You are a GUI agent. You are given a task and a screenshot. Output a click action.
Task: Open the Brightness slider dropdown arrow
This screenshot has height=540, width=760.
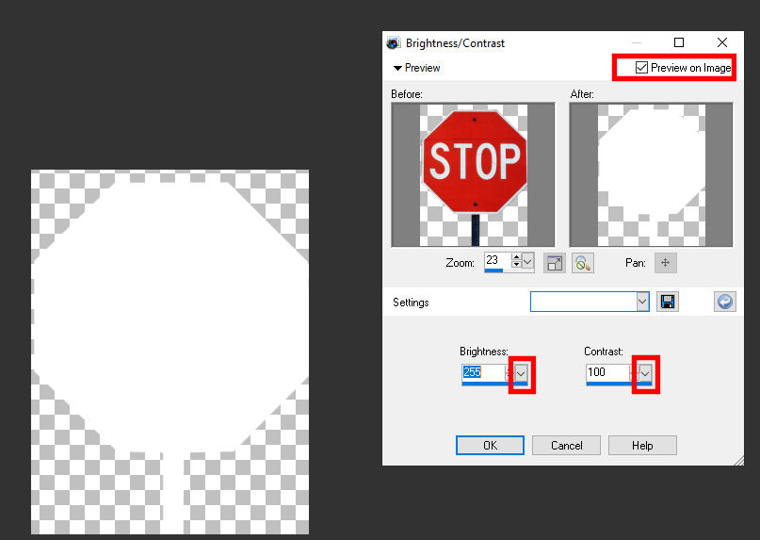tap(521, 374)
